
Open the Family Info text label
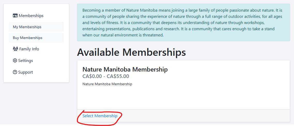pos(29,49)
